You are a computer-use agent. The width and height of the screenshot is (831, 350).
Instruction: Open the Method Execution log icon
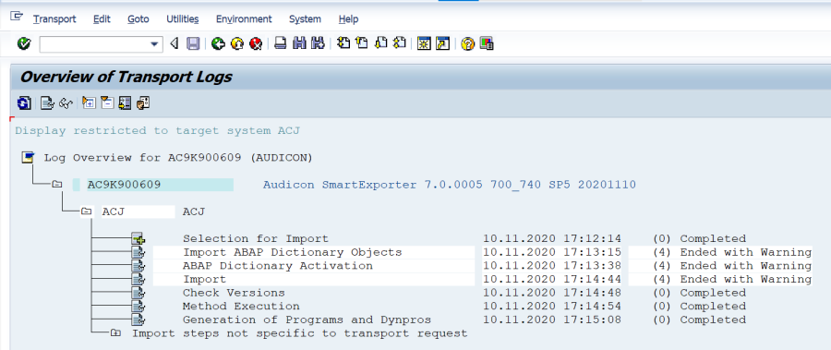tap(138, 306)
